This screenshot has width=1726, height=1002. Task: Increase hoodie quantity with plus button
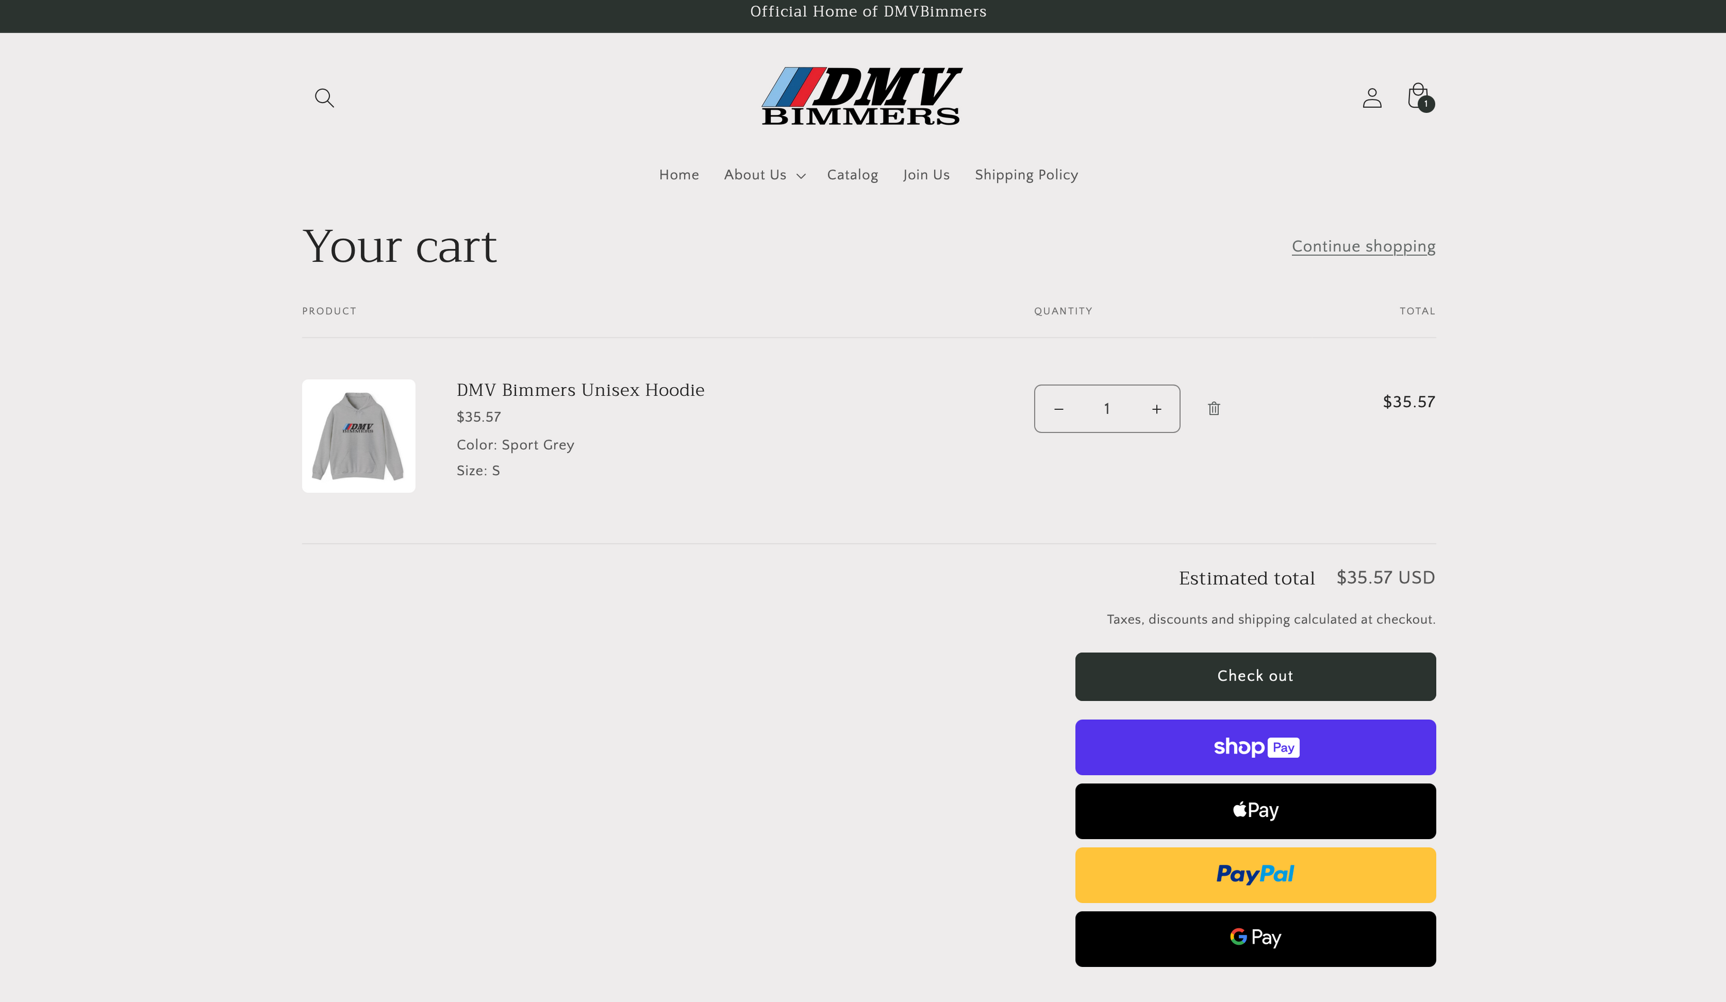(x=1156, y=409)
